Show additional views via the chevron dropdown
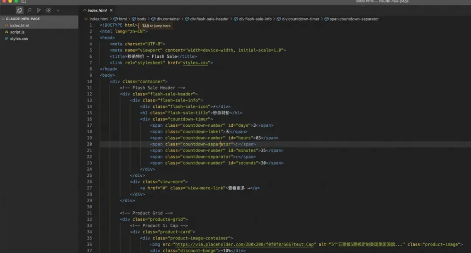The height and width of the screenshot is (253, 471). (x=58, y=10)
